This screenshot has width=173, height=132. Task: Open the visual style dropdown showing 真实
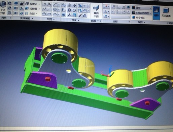pos(142,8)
